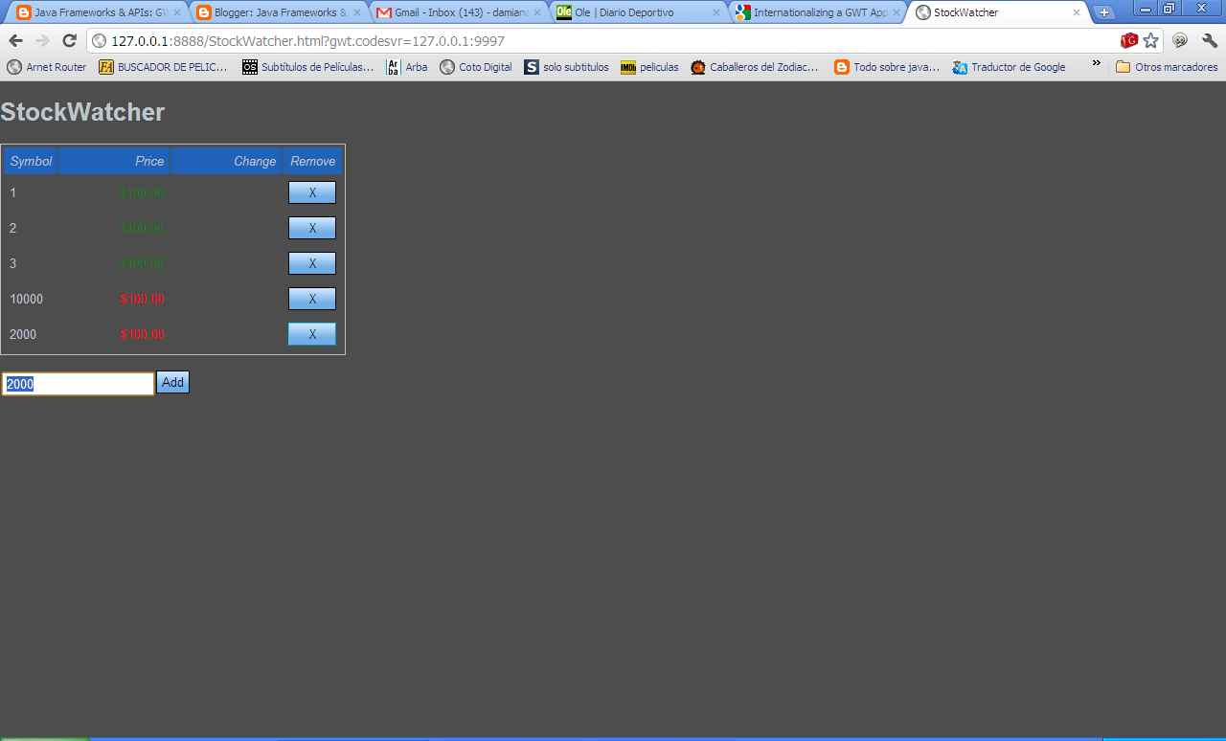Remove stock symbol 3 from the list
Screen dimensions: 1226x741
311,263
